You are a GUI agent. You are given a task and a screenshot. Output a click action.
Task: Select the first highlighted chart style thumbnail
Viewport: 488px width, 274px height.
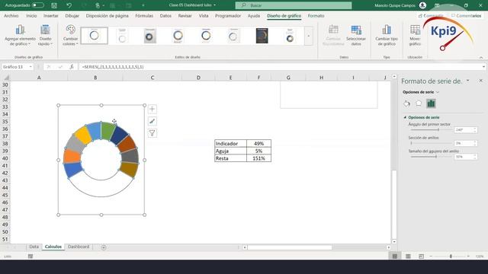click(x=95, y=36)
